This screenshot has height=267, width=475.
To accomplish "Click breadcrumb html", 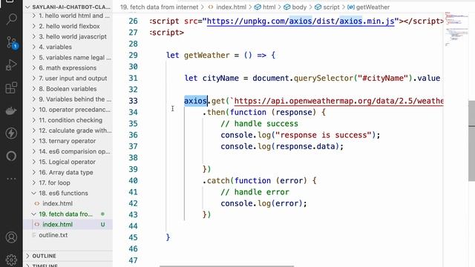I will (x=269, y=7).
